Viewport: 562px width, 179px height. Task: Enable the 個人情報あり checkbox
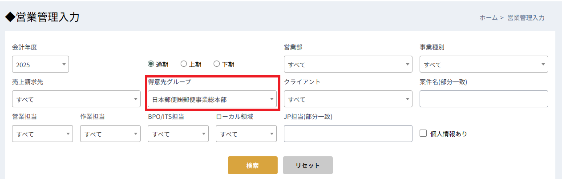coord(423,133)
